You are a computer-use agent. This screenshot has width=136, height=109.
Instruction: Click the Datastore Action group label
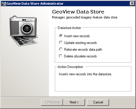[69, 28]
